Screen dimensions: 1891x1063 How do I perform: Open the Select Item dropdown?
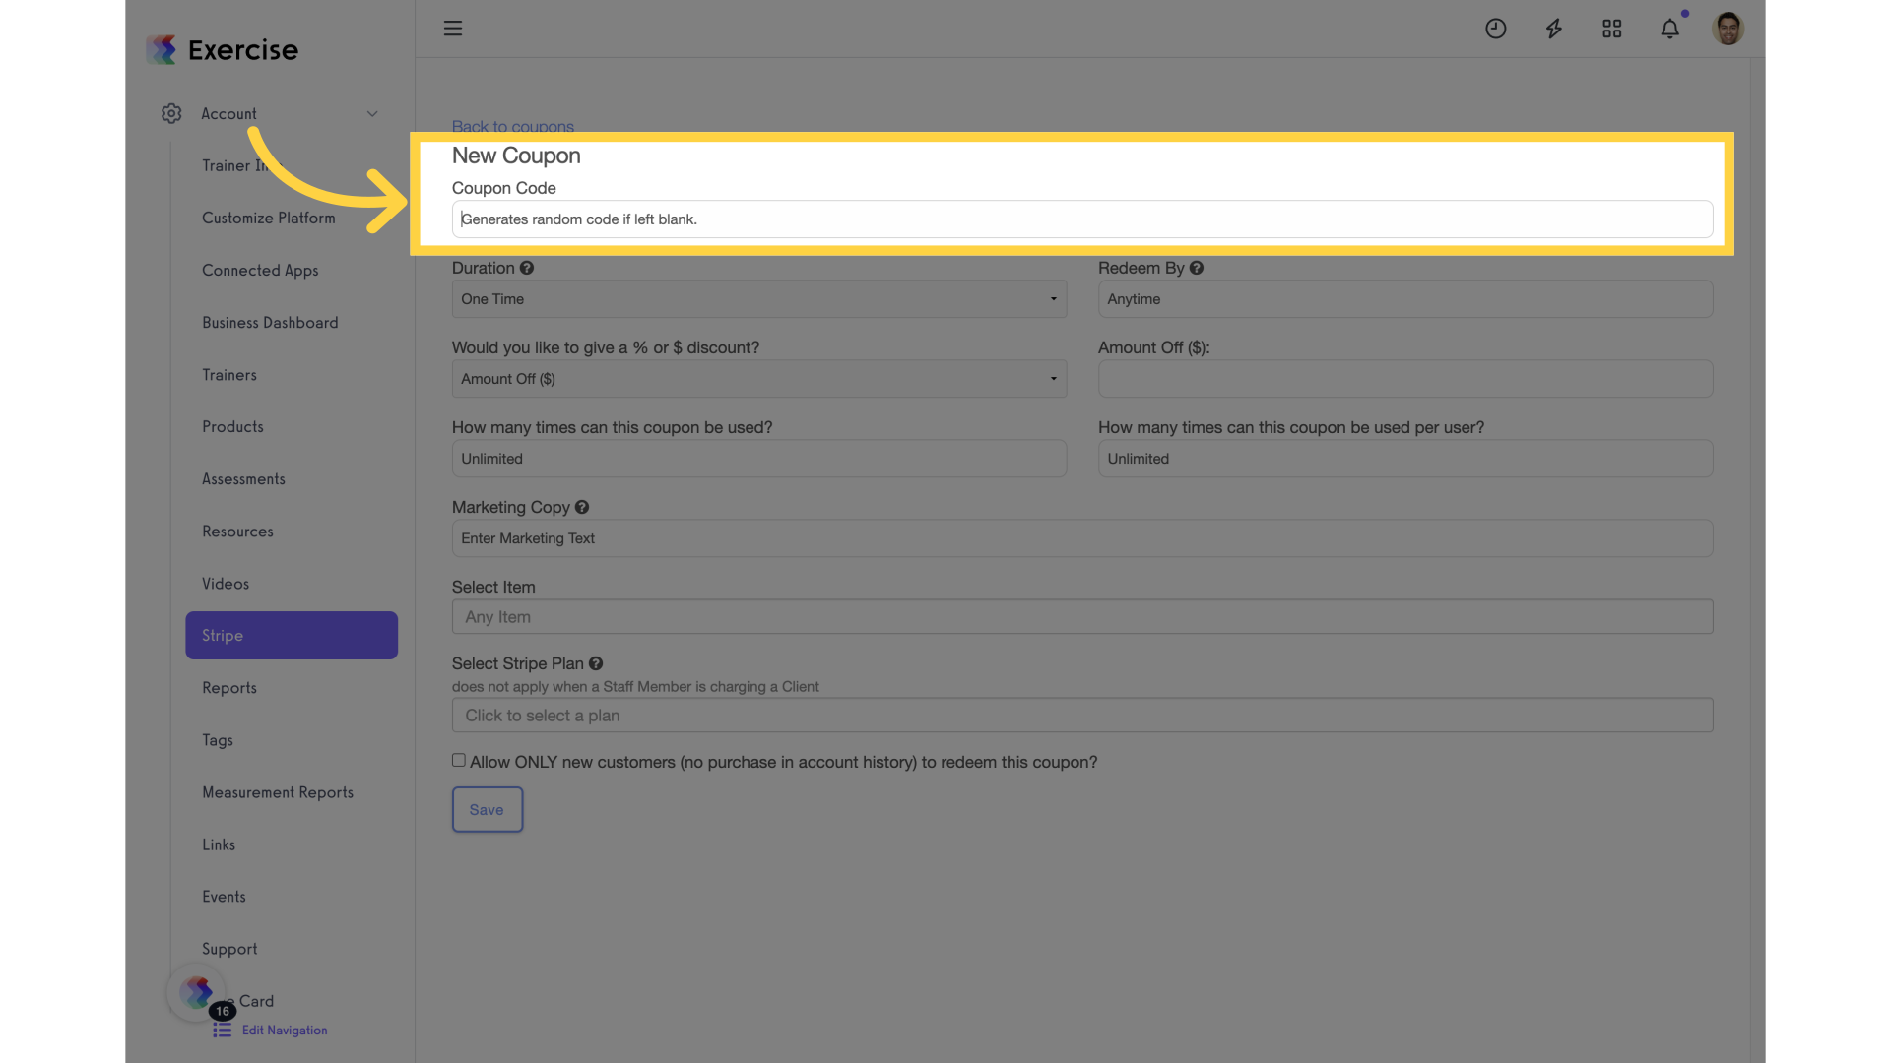pos(1082,617)
